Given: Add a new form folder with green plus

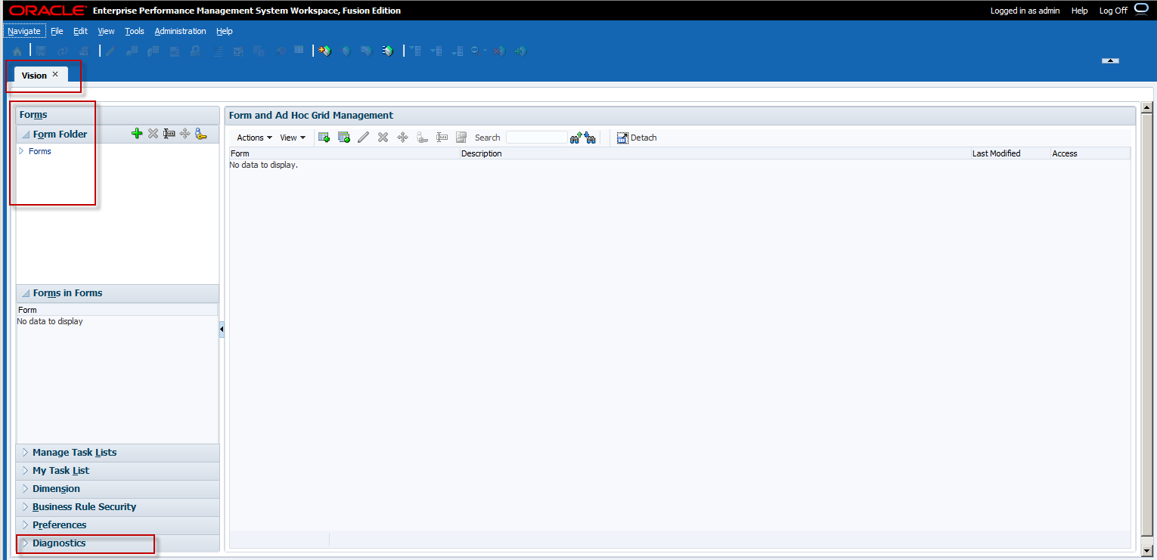Looking at the screenshot, I should 137,134.
